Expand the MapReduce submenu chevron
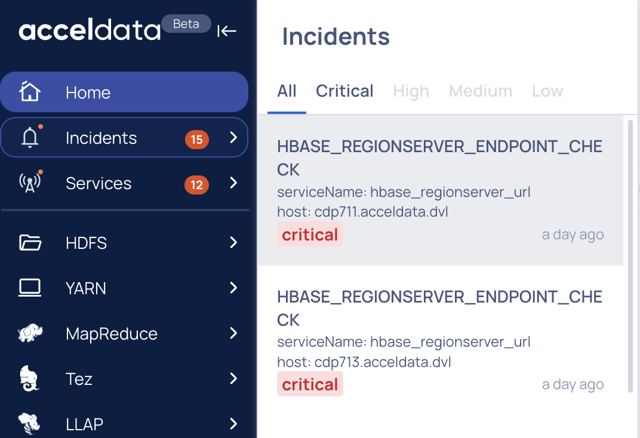Image resolution: width=640 pixels, height=438 pixels. (x=233, y=333)
